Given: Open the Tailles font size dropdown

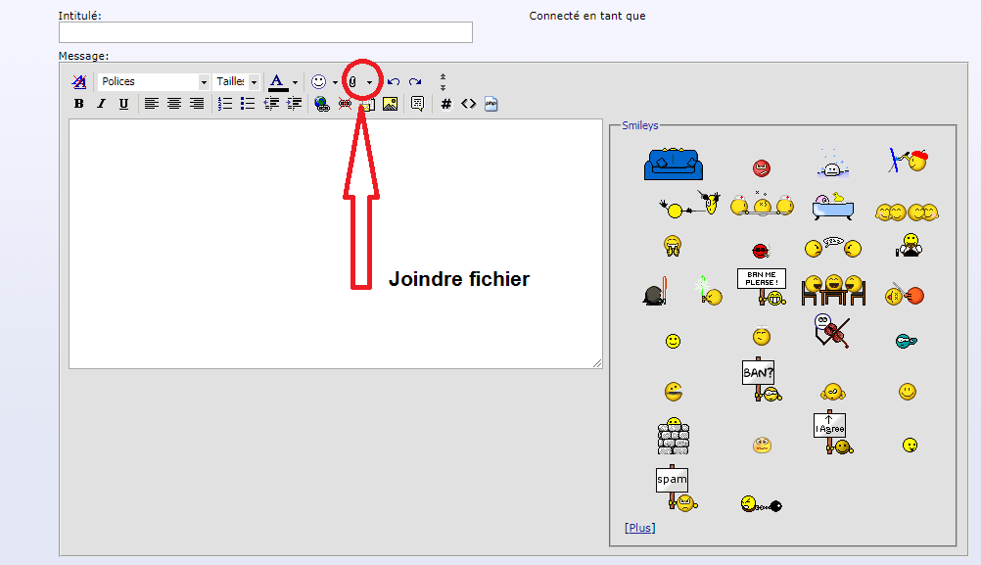Looking at the screenshot, I should (x=237, y=81).
